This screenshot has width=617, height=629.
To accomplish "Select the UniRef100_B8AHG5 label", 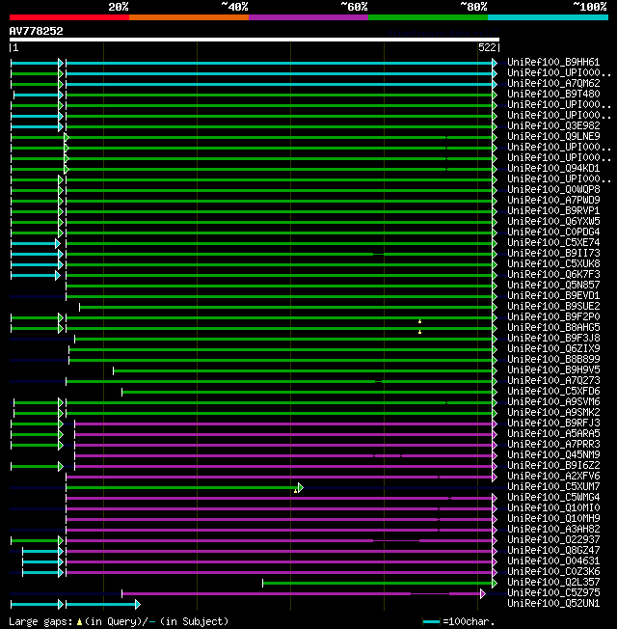I will coord(553,327).
